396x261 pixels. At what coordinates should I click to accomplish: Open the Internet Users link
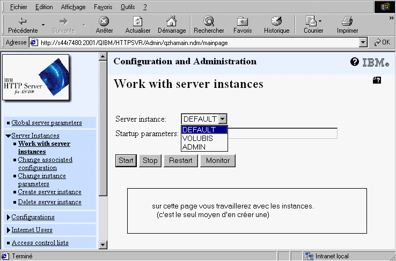[32, 230]
